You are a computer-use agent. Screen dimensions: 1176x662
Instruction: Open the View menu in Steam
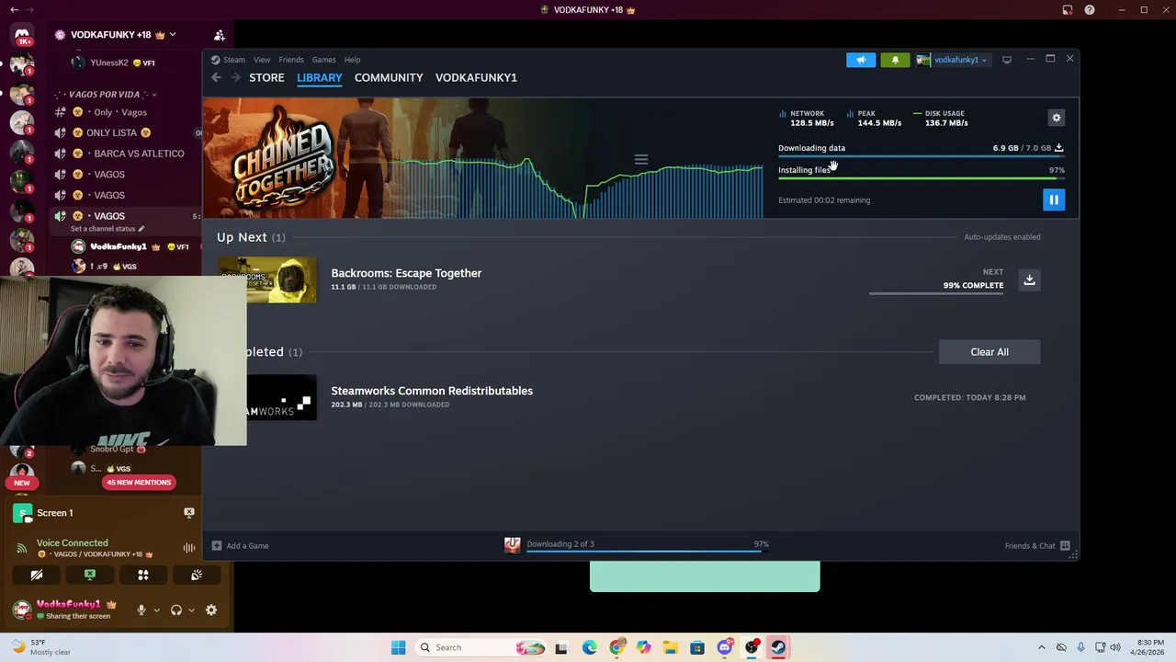pos(262,60)
